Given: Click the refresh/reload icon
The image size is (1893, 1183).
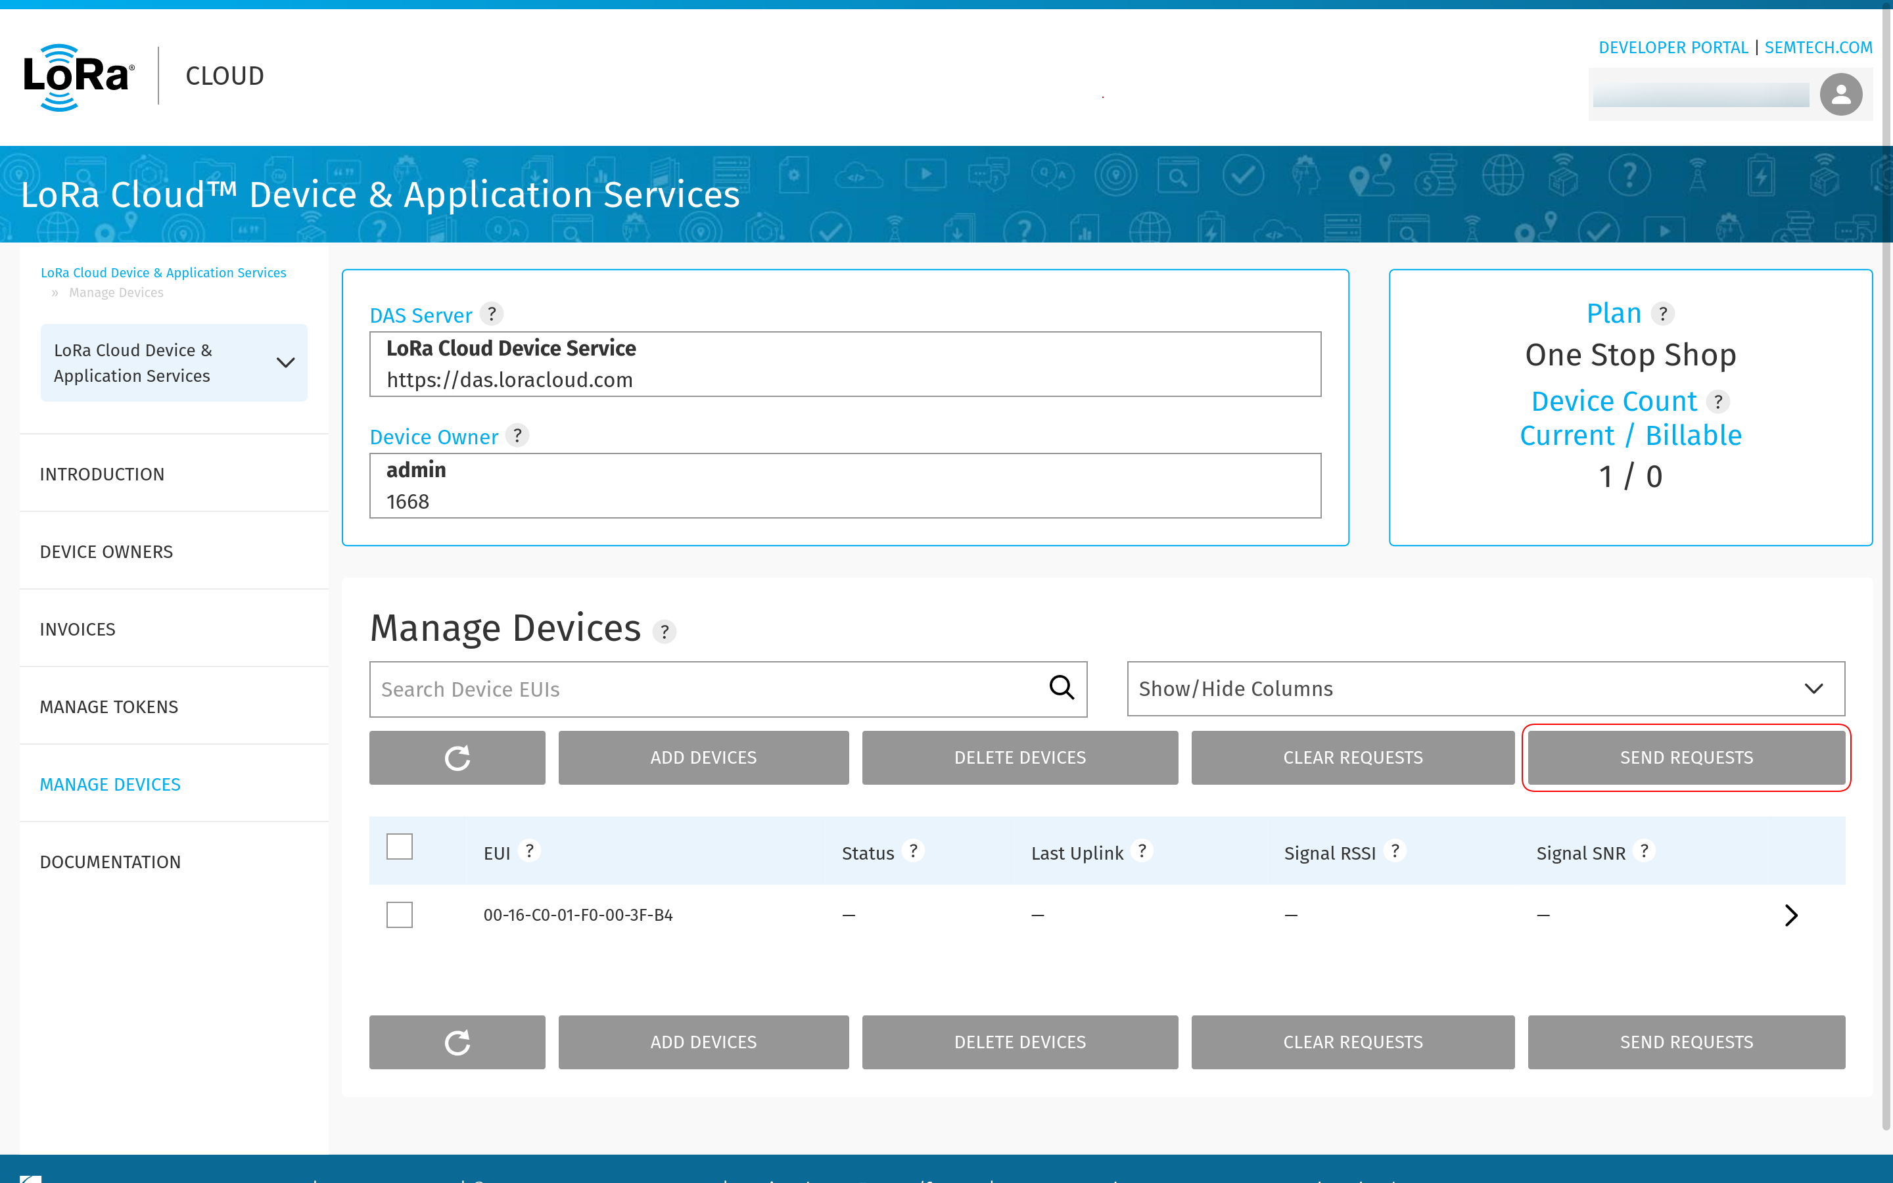Looking at the screenshot, I should [457, 758].
